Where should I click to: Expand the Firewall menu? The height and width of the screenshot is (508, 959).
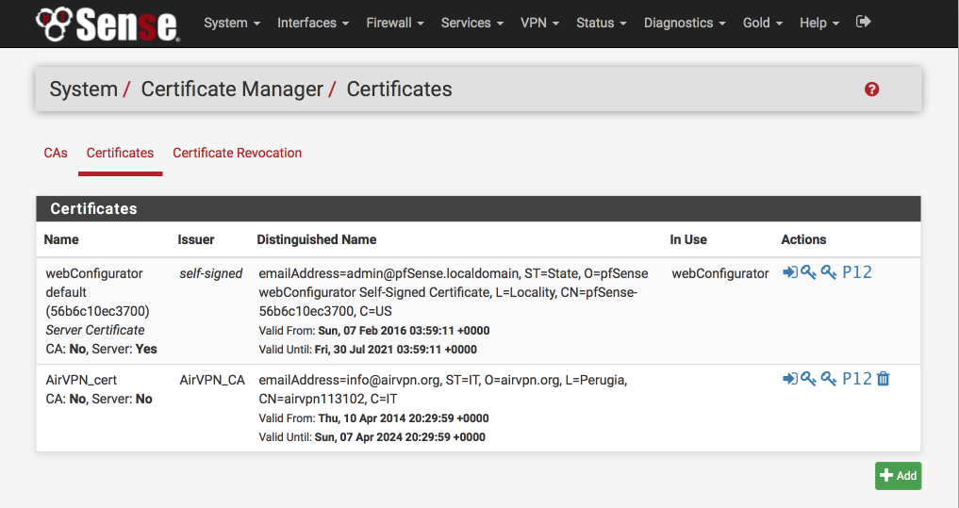point(395,23)
